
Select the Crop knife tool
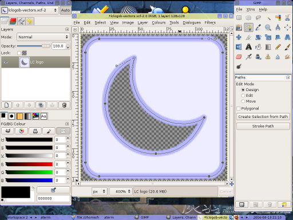pyautogui.click(x=248, y=37)
